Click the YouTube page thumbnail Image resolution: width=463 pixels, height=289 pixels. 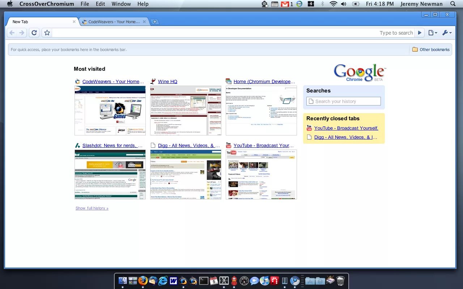[261, 174]
